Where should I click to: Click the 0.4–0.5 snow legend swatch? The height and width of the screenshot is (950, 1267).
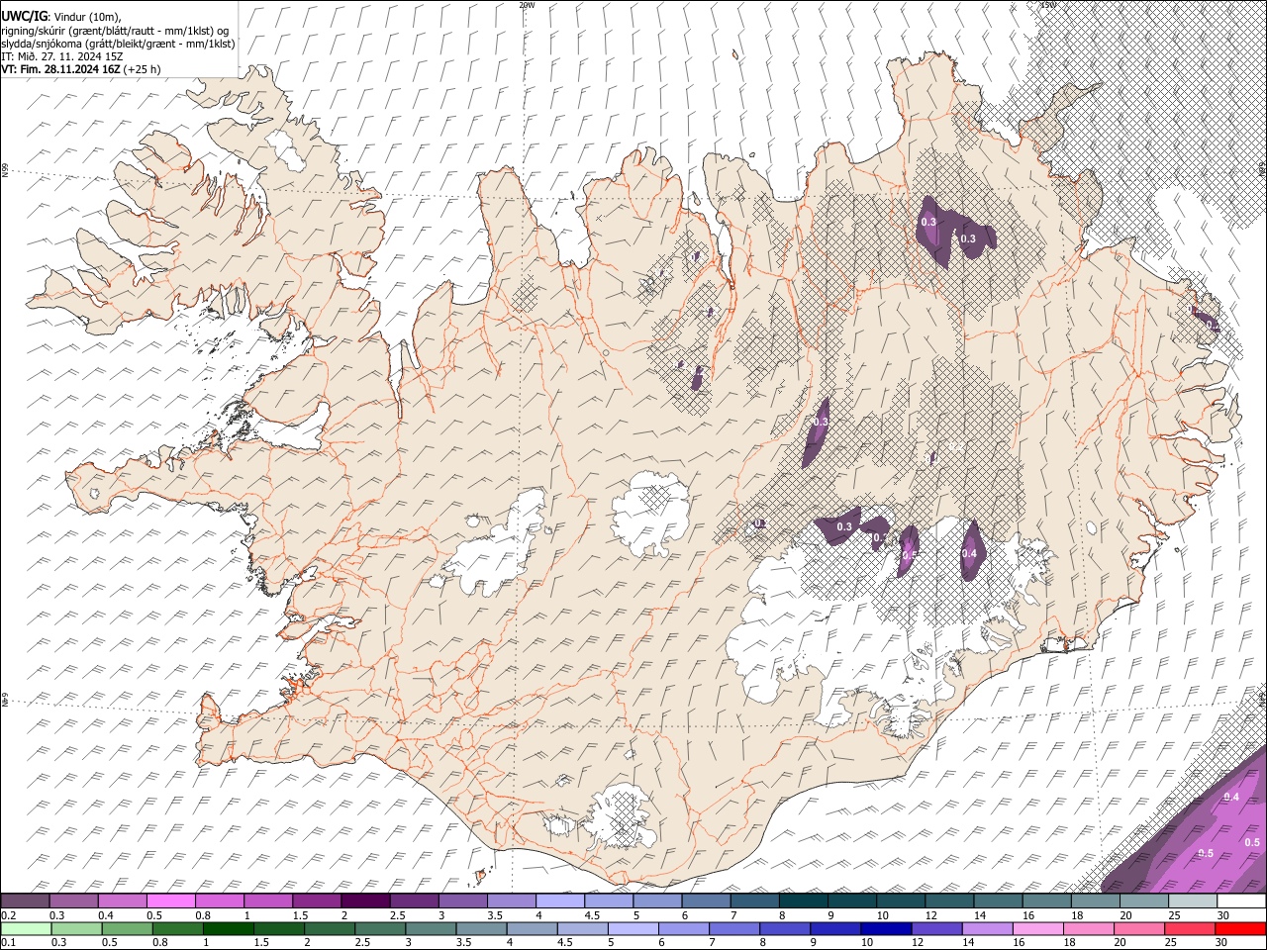point(122,901)
